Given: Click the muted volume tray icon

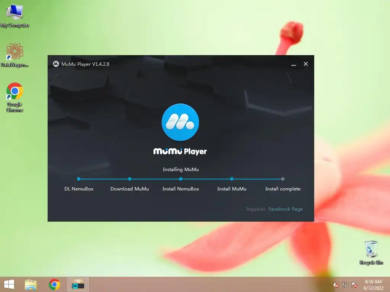Looking at the screenshot, I should click(336, 285).
